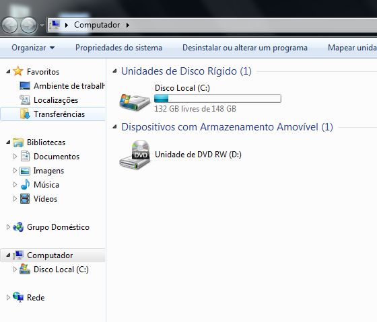Click the Bibliotecas libraries icon

18,142
